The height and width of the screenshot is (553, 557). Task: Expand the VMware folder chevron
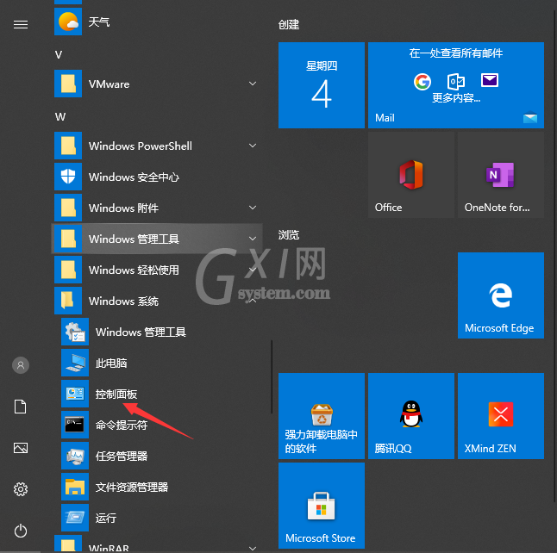[x=253, y=84]
